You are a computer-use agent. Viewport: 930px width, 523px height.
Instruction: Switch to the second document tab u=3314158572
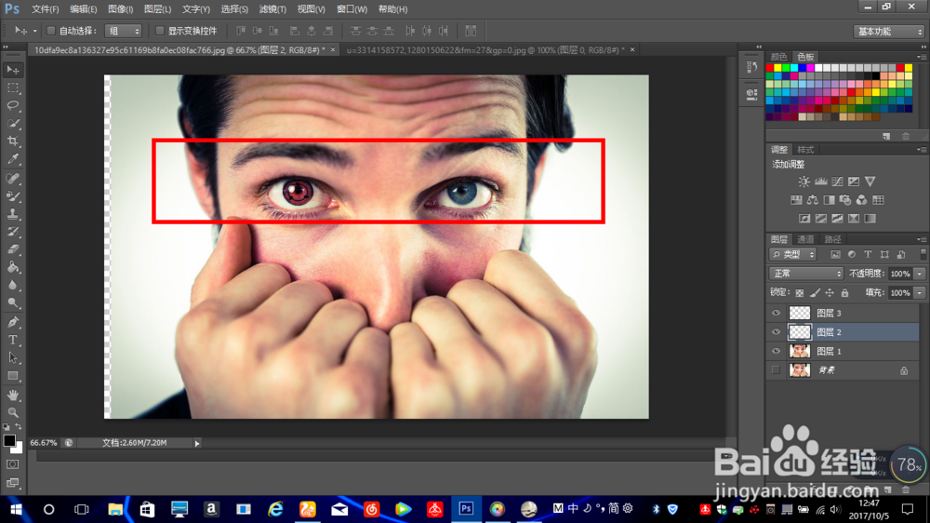tap(485, 50)
